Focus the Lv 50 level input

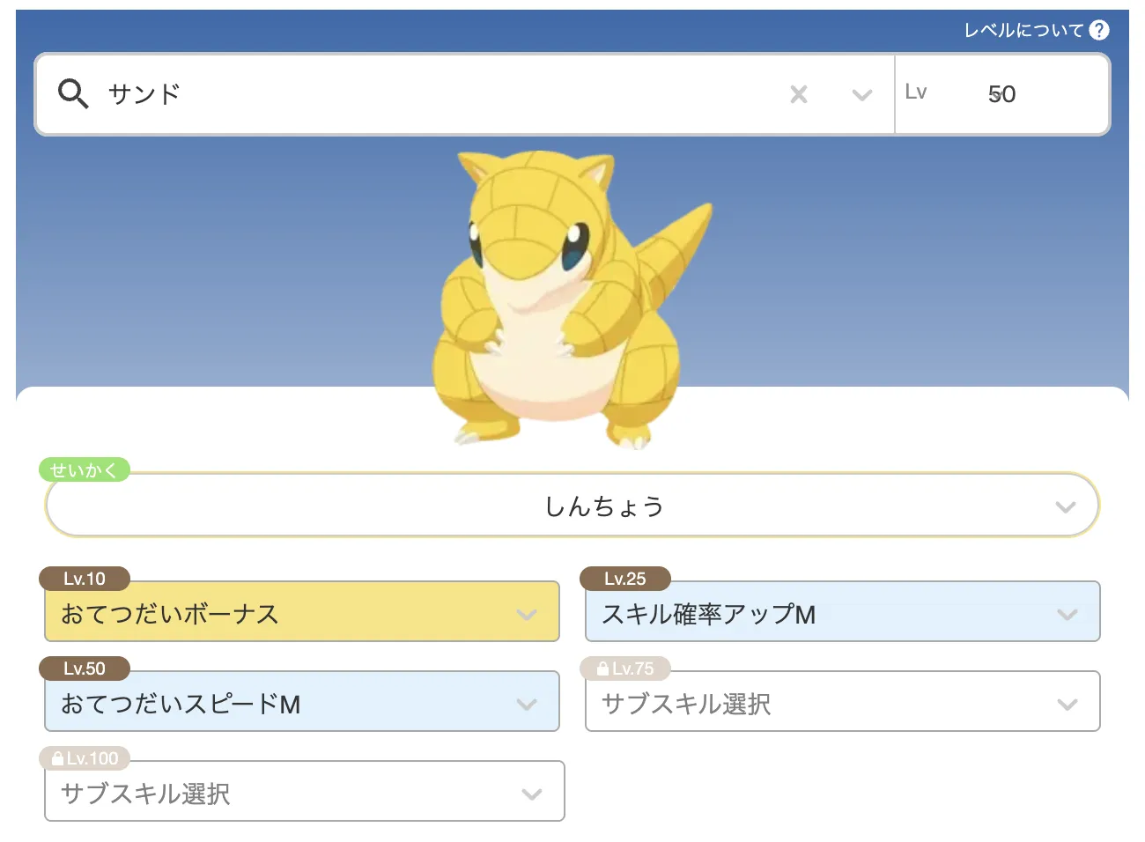1001,94
